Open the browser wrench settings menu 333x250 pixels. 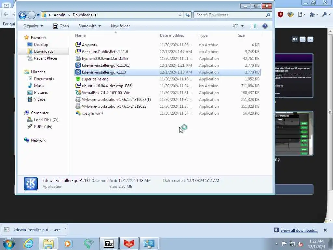click(326, 14)
